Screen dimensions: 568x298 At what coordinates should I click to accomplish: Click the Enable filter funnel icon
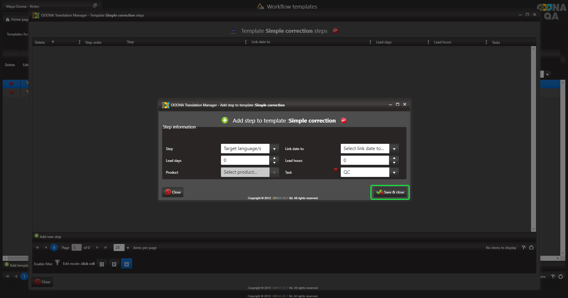[57, 263]
